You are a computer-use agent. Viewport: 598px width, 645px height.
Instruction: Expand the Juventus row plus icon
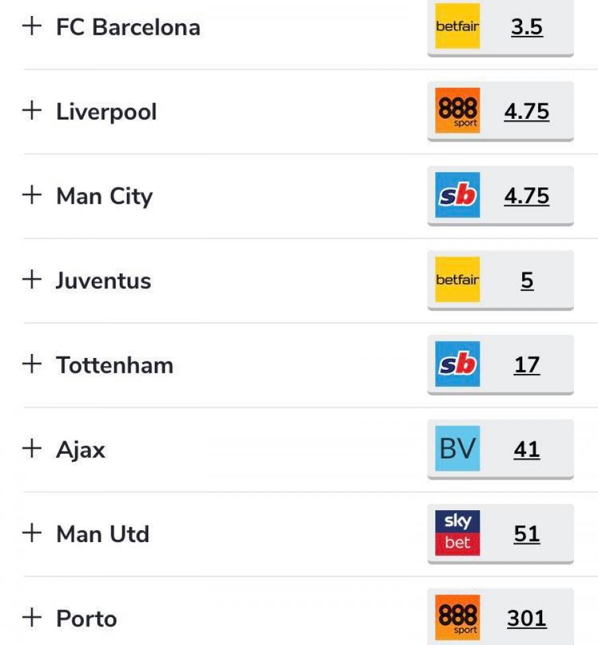[32, 280]
